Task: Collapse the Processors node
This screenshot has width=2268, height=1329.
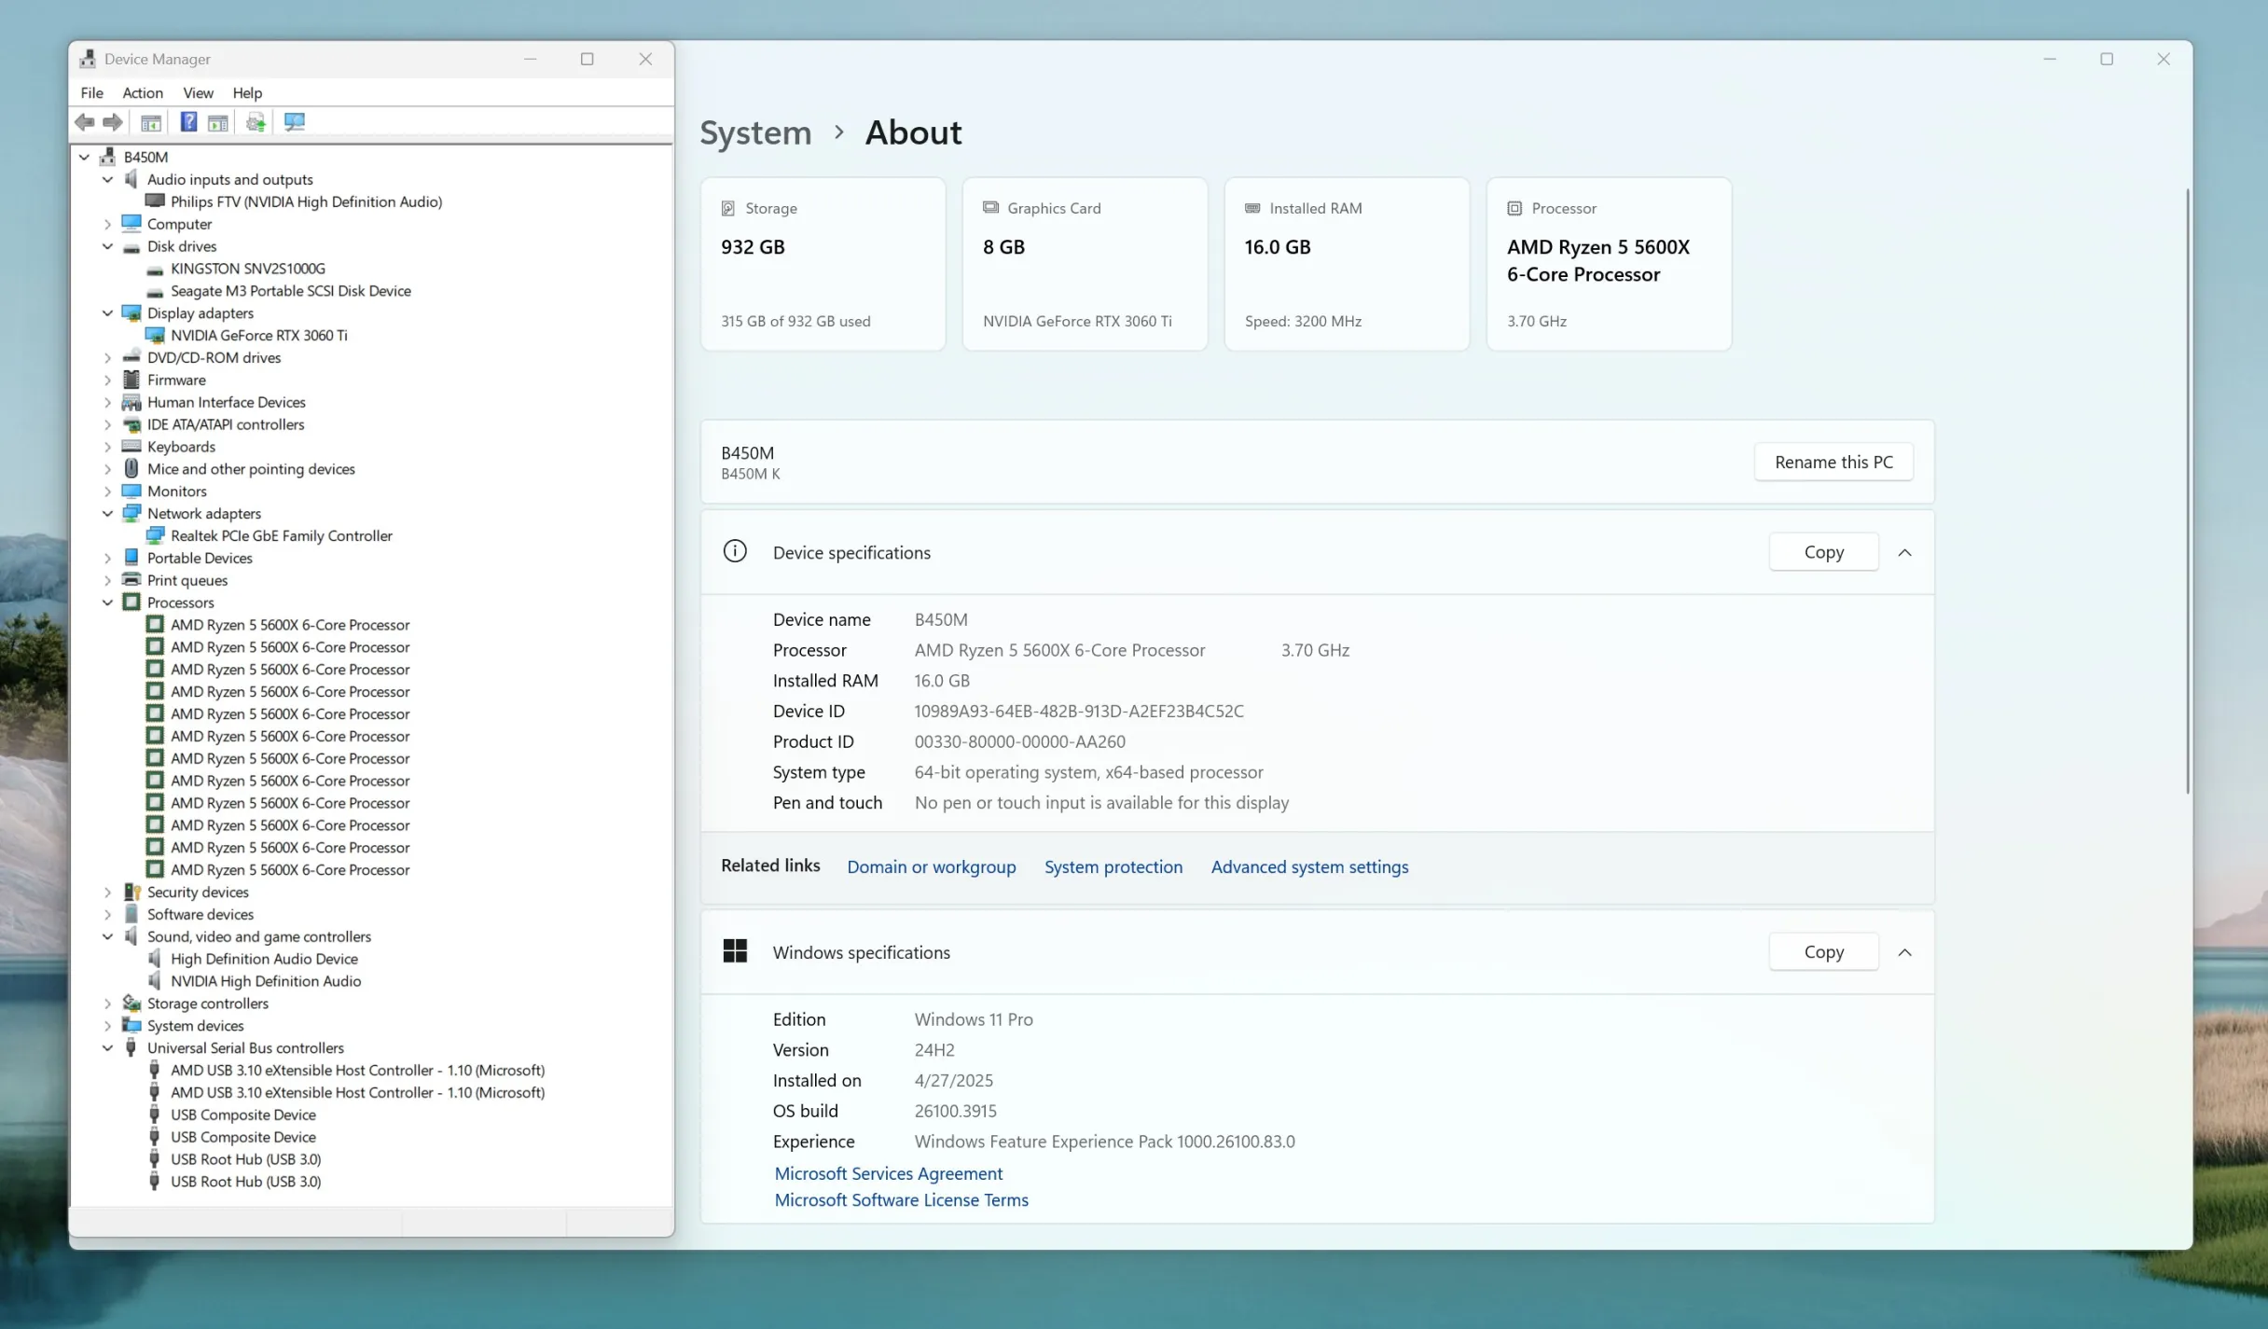Action: tap(107, 602)
